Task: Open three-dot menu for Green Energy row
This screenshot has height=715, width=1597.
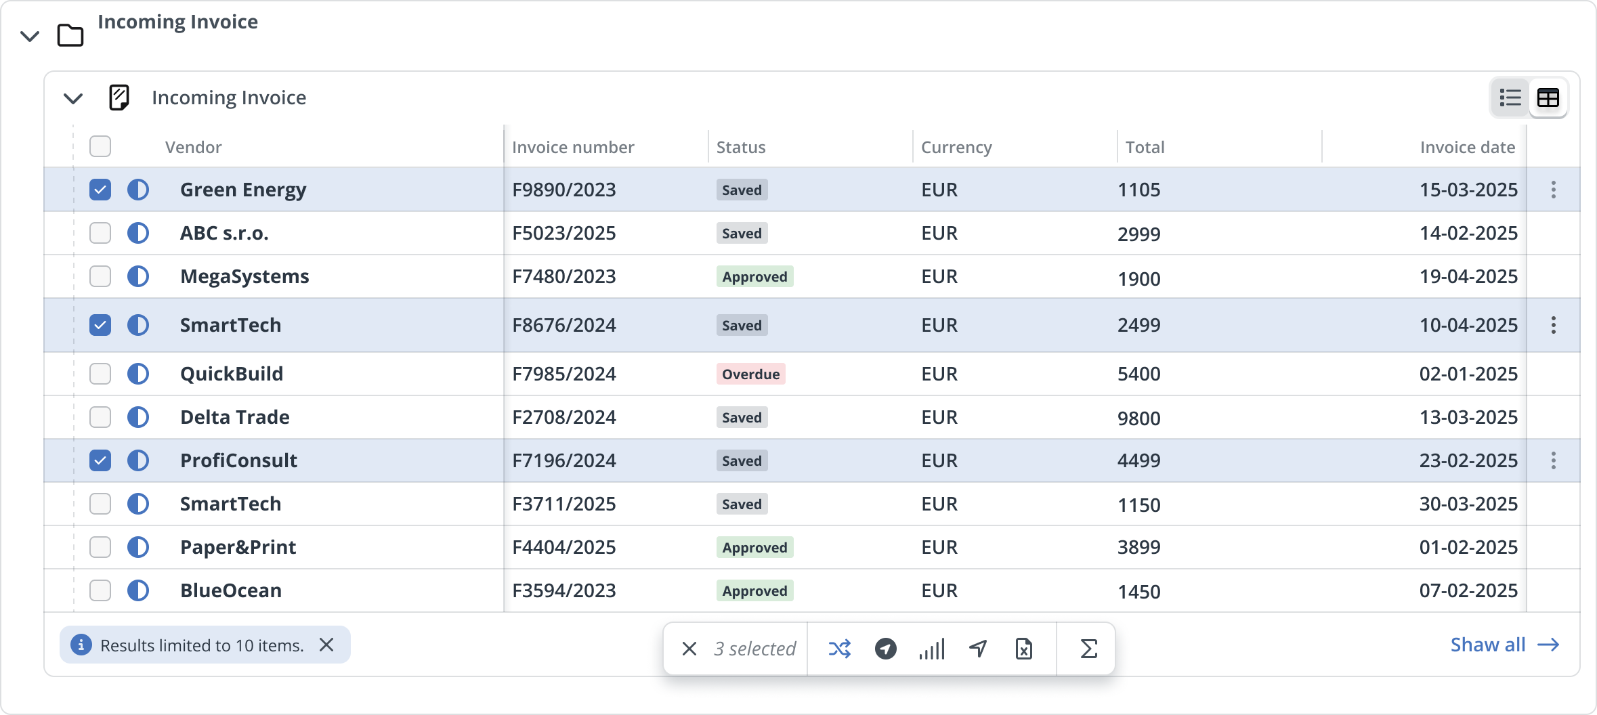Action: 1554,190
